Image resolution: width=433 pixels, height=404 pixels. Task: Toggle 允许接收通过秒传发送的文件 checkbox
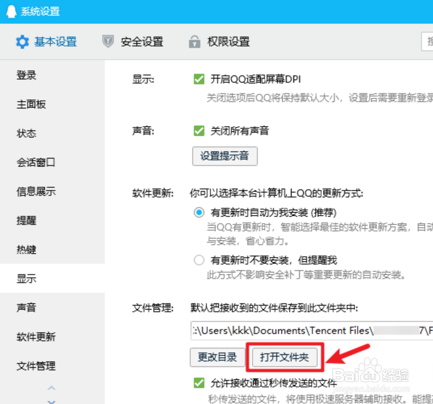(199, 383)
